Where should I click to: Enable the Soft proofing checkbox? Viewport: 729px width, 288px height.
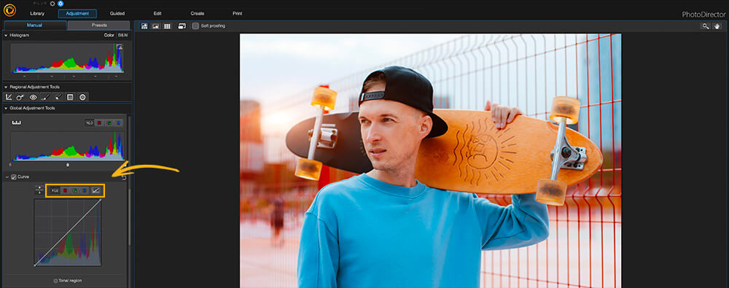pyautogui.click(x=195, y=26)
